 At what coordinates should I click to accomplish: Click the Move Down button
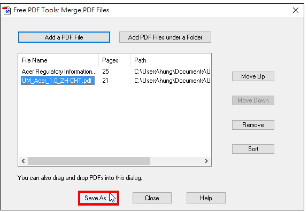tap(253, 100)
